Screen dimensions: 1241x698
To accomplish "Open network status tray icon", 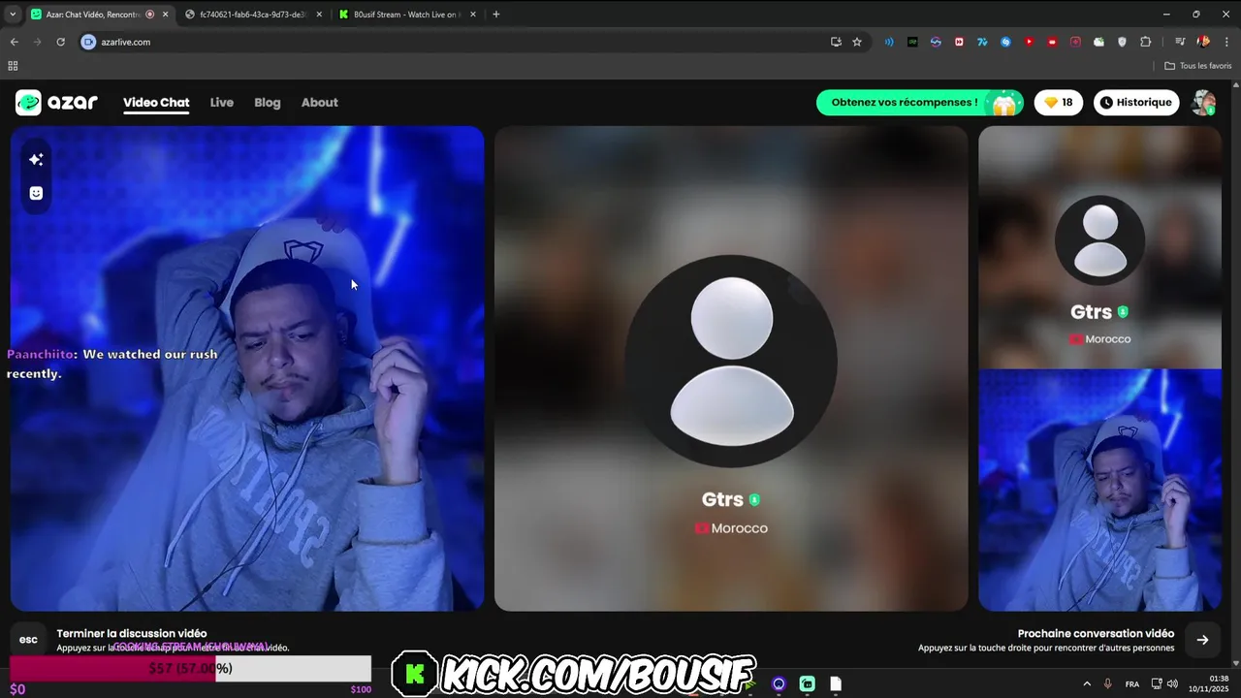I will [x=1157, y=683].
